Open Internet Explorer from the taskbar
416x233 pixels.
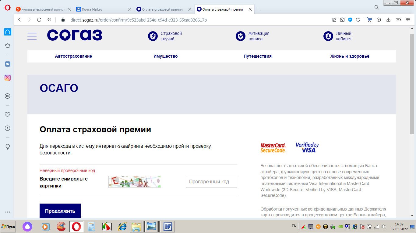(x=122, y=227)
